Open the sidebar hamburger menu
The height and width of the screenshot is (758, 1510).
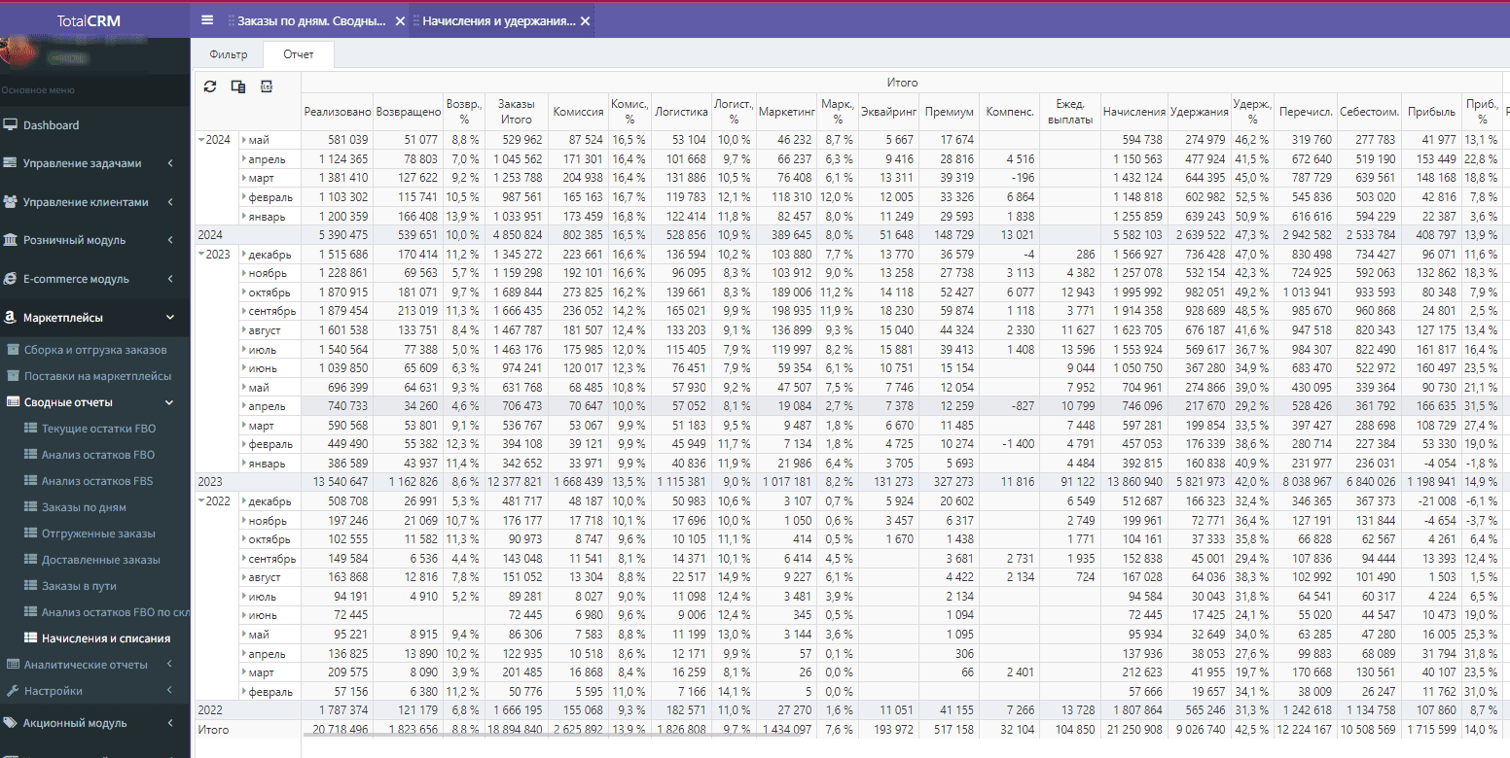[x=207, y=18]
